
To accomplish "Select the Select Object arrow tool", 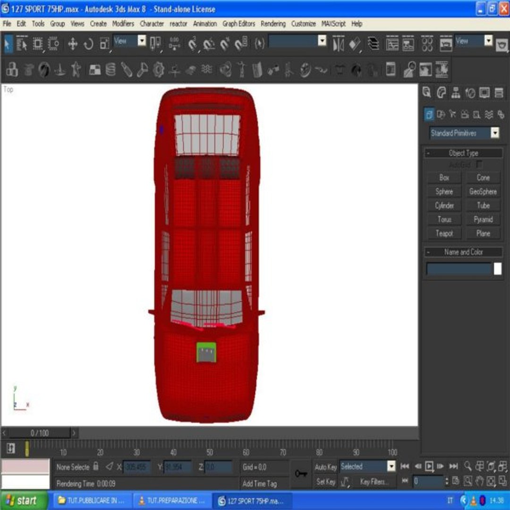I will (x=8, y=44).
